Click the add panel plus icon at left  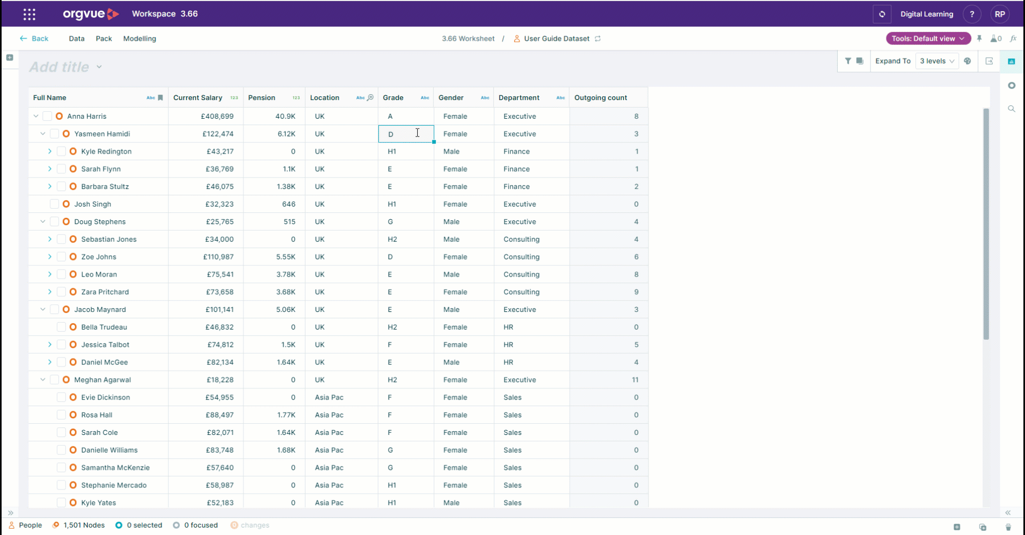pos(10,57)
